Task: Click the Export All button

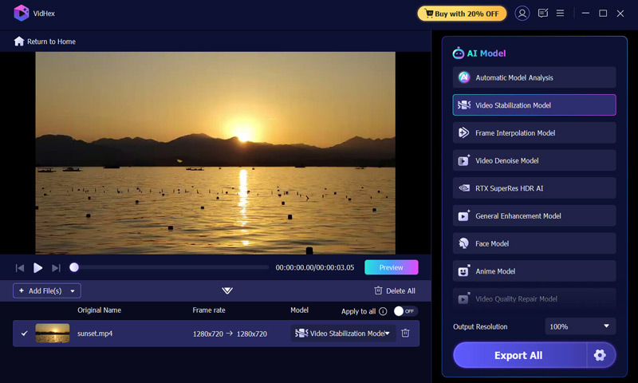Action: [519, 355]
